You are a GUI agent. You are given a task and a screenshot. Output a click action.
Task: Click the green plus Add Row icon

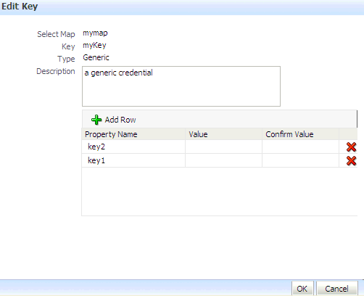[x=96, y=120]
